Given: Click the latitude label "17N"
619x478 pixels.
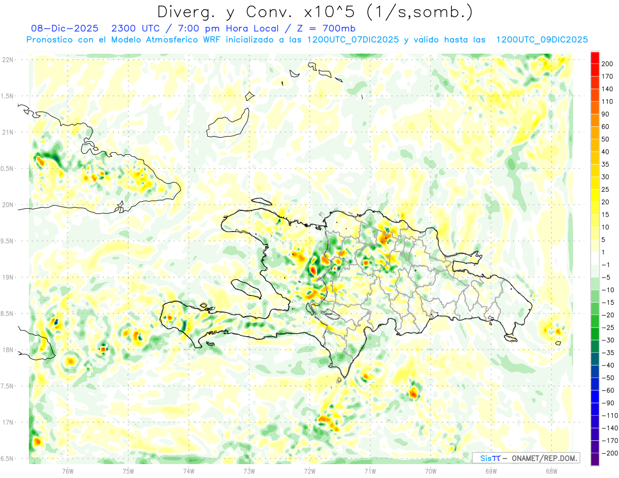Looking at the screenshot, I should pos(8,422).
